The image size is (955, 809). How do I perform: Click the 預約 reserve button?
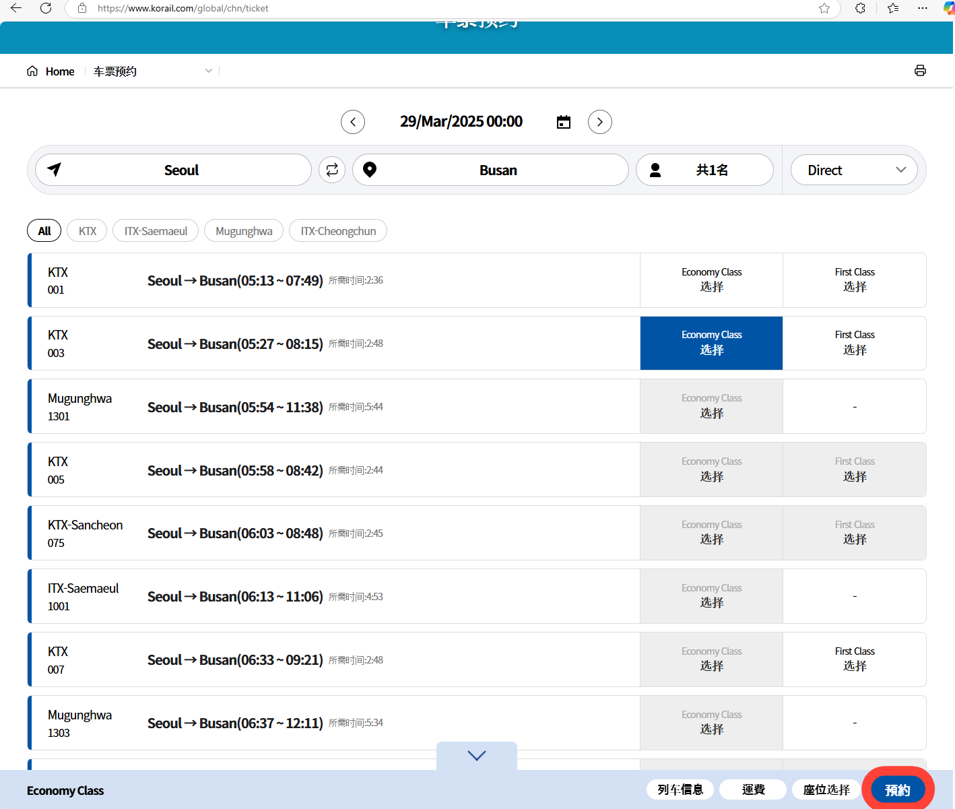897,789
